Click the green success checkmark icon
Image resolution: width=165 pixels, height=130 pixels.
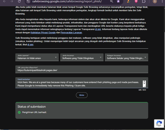(19, 112)
